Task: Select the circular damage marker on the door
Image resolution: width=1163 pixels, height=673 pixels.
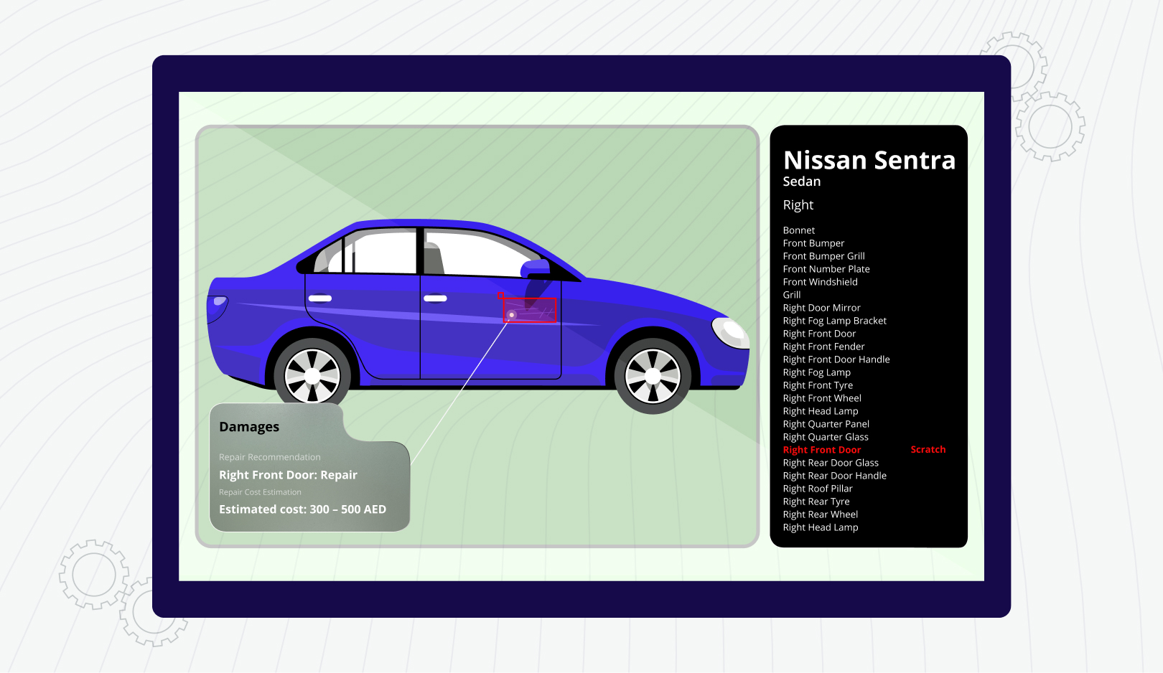Action: (x=512, y=315)
